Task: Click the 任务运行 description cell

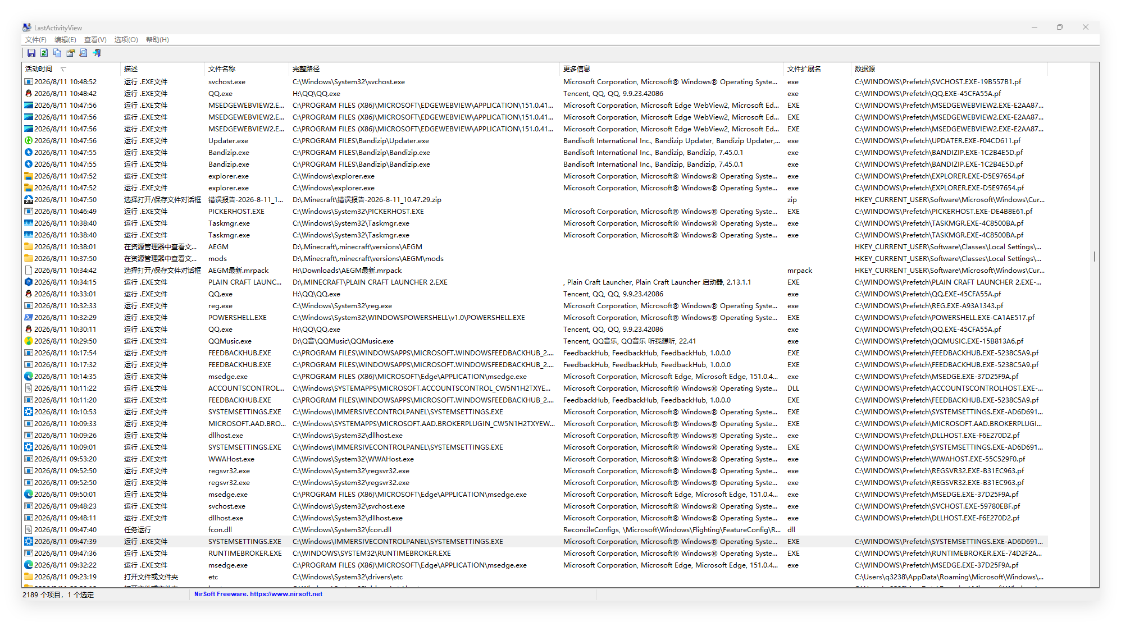Action: (x=138, y=530)
